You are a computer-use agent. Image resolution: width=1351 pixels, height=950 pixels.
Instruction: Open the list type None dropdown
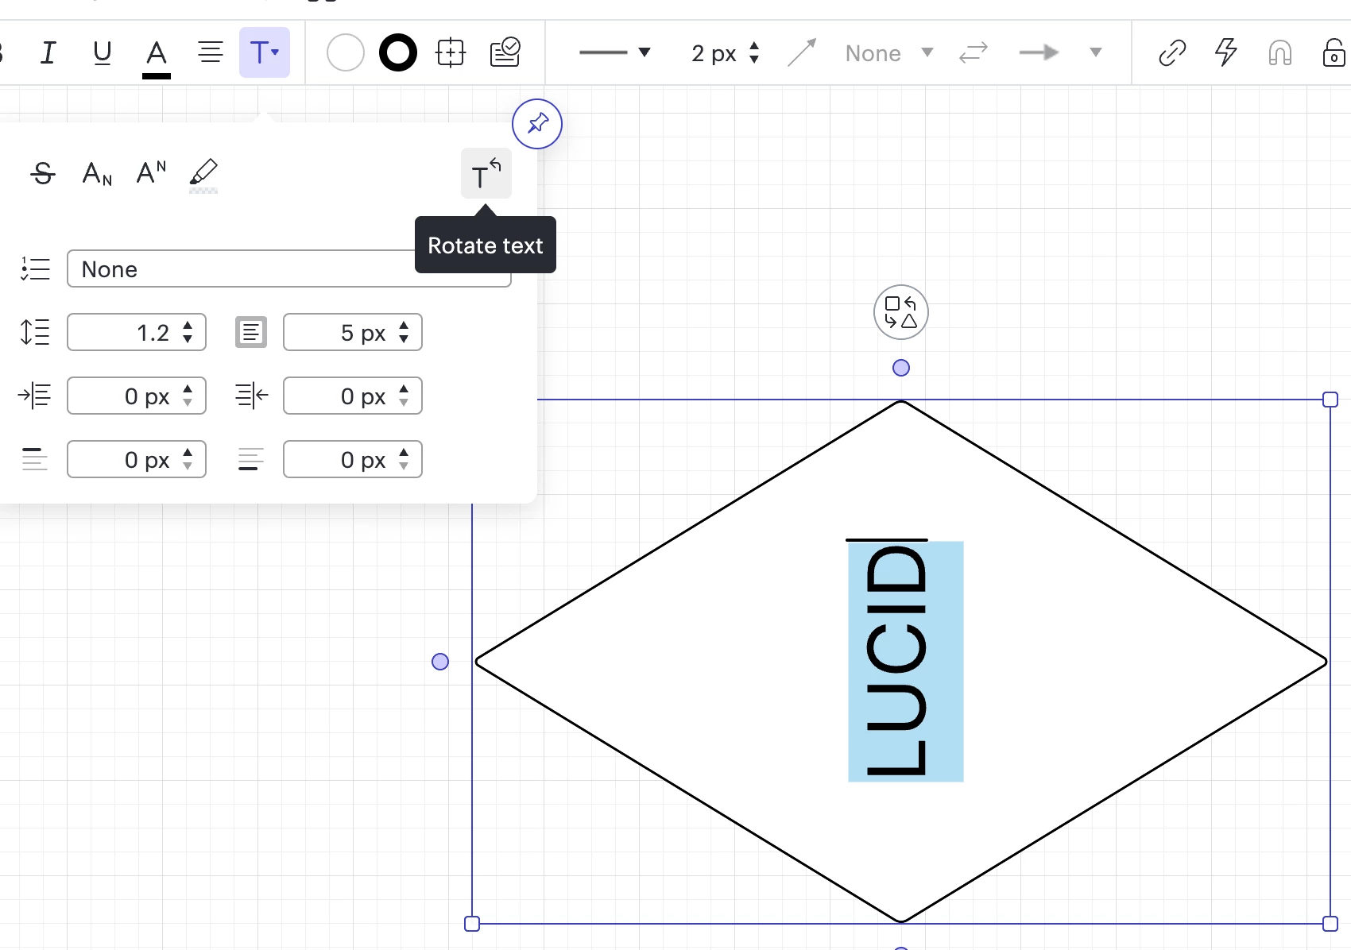pyautogui.click(x=289, y=268)
